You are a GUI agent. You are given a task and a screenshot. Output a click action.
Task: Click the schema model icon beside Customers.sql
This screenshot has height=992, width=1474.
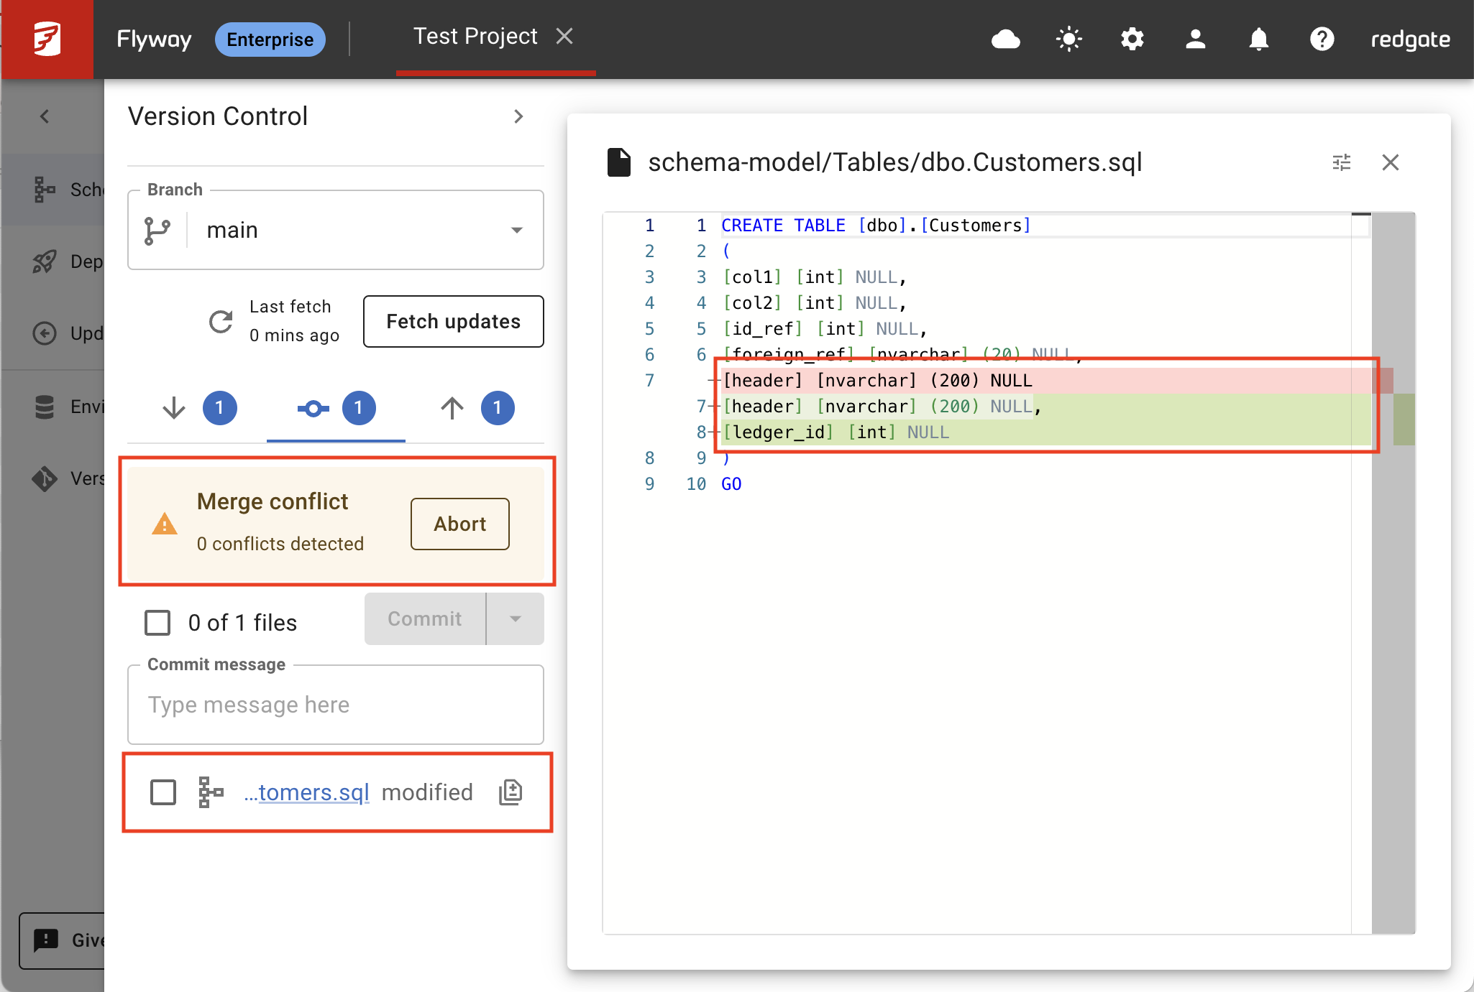pyautogui.click(x=211, y=792)
